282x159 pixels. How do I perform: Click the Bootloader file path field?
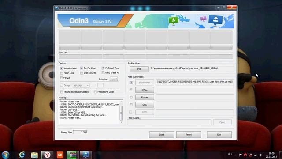point(195,83)
